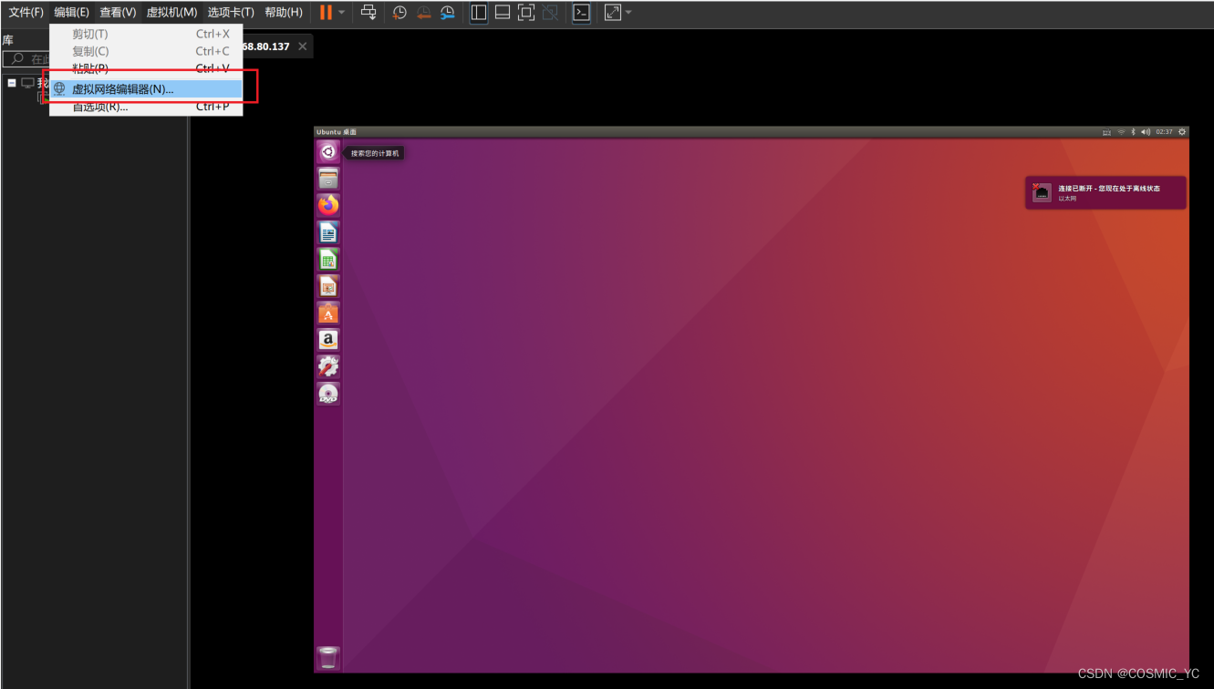Open the 选项卡(T) menu
1214x689 pixels.
[231, 13]
